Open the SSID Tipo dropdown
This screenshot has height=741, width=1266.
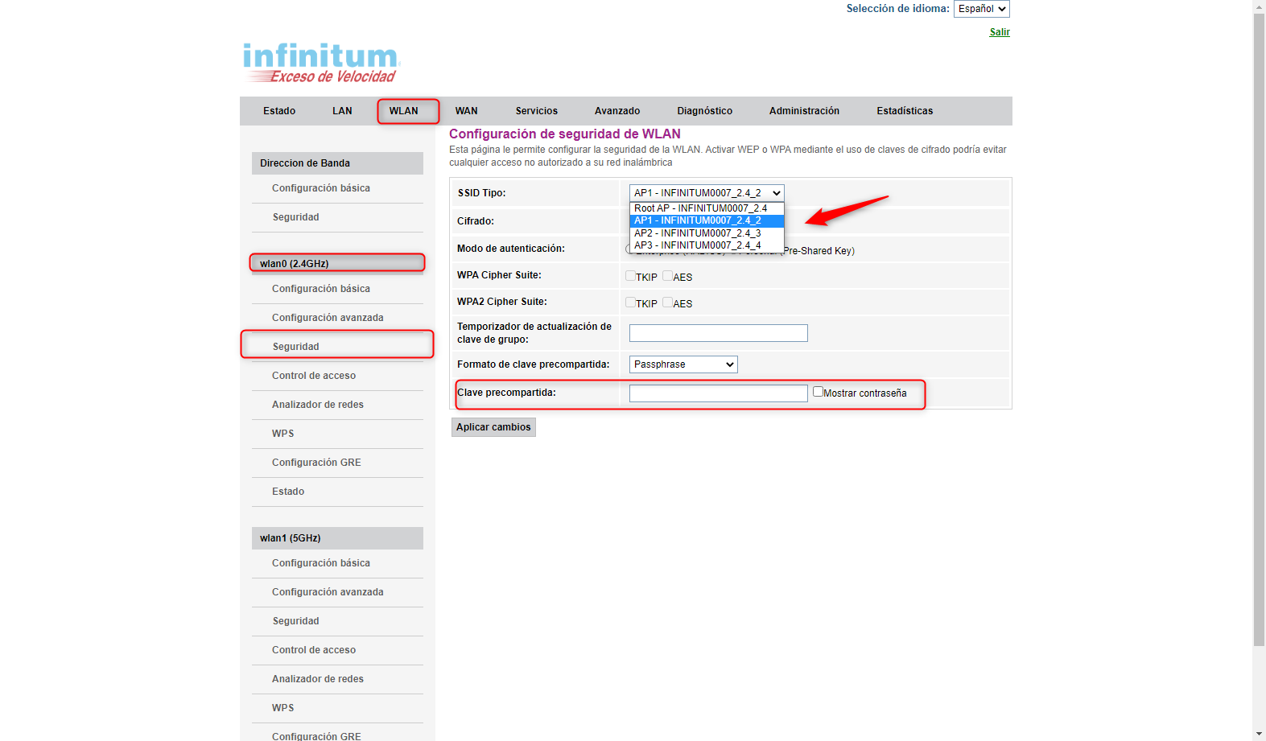pyautogui.click(x=706, y=193)
